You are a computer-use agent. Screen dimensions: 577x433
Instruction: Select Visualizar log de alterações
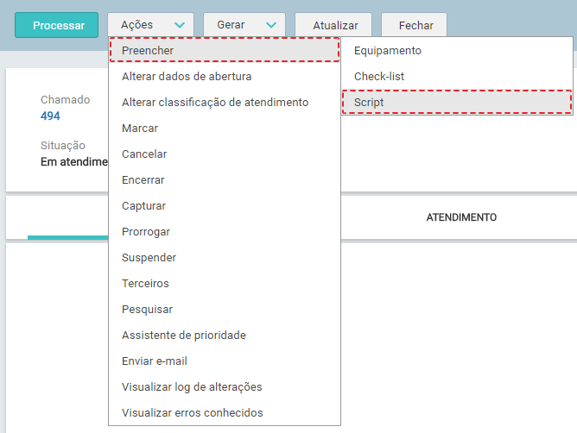225,387
